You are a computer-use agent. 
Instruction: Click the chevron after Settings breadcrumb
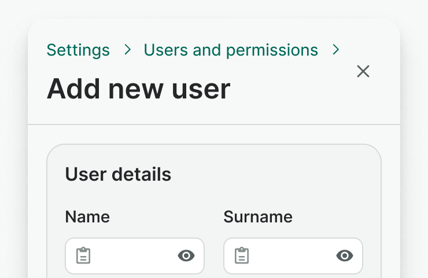pos(127,50)
